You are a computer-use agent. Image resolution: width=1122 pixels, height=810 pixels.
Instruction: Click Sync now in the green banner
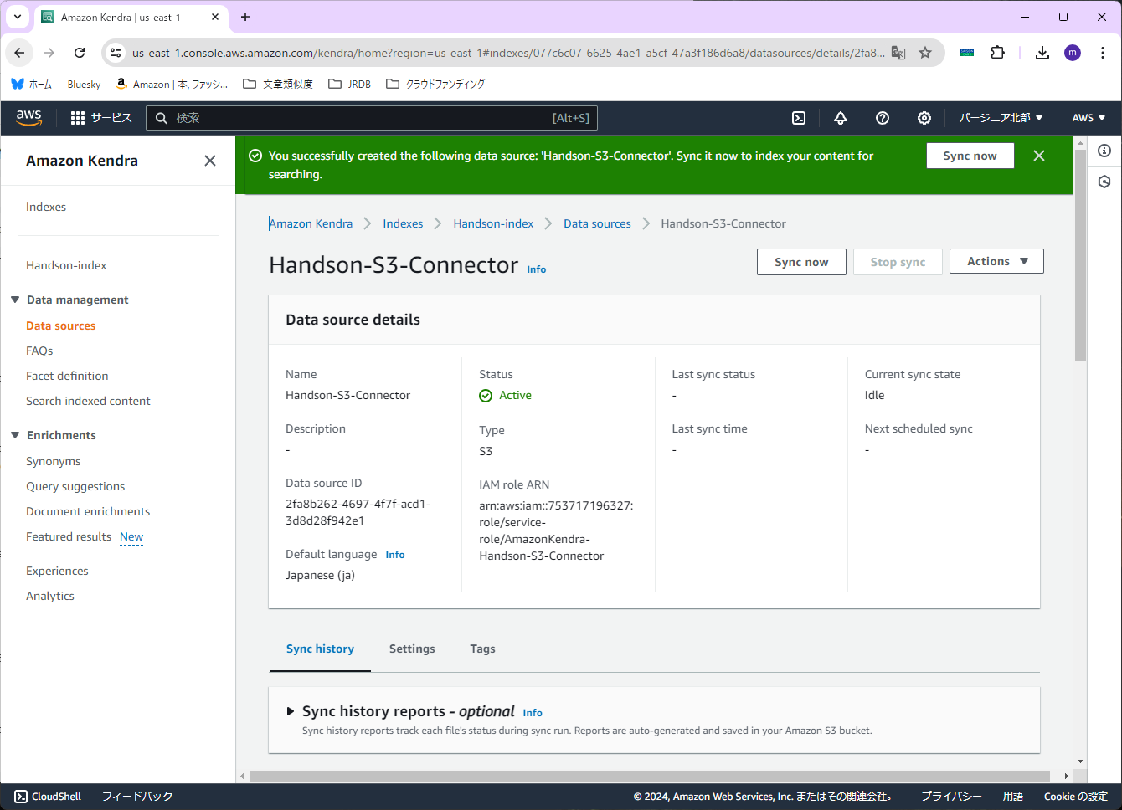click(970, 156)
